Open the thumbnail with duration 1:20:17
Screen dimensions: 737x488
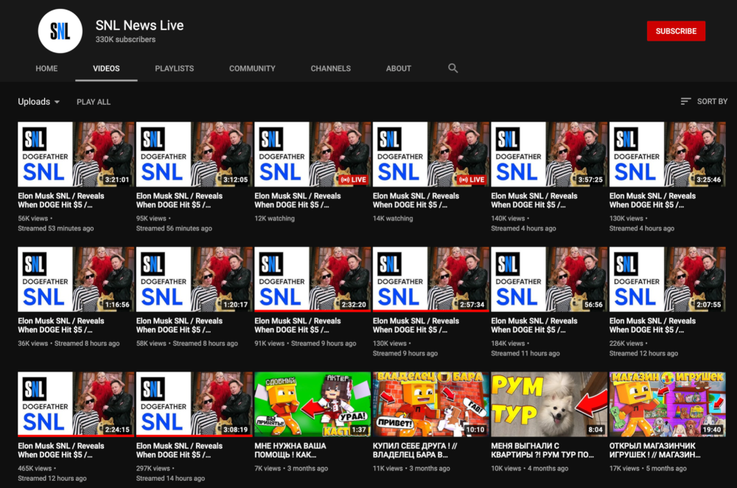(x=194, y=279)
